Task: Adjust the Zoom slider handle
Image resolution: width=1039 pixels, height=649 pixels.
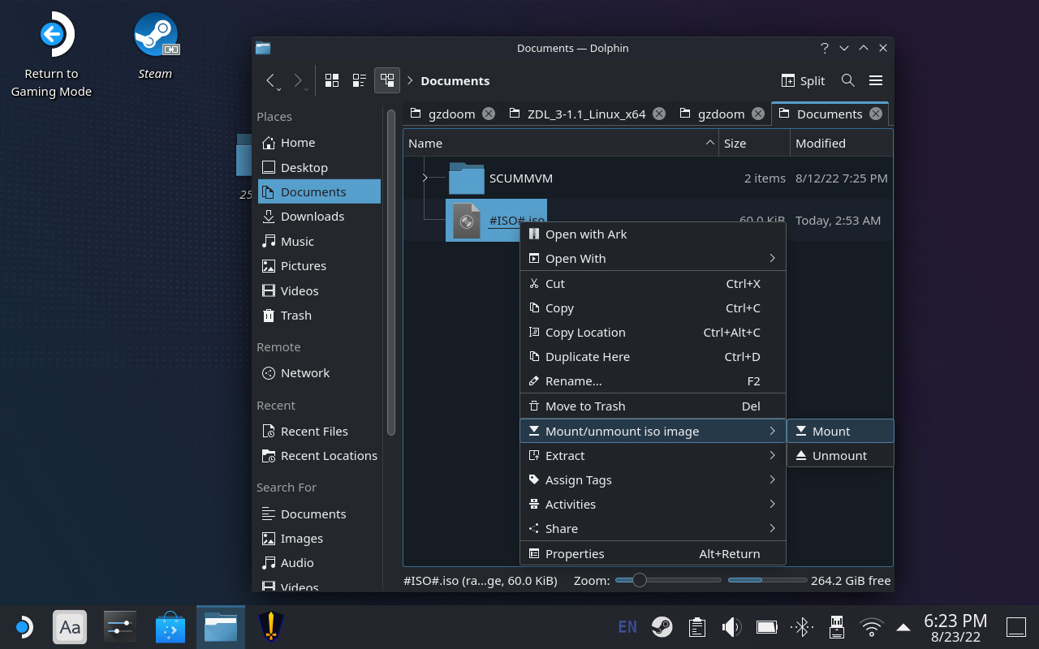Action: 640,580
